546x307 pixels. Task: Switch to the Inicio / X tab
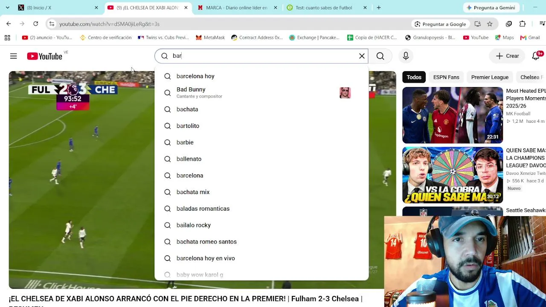click(57, 8)
